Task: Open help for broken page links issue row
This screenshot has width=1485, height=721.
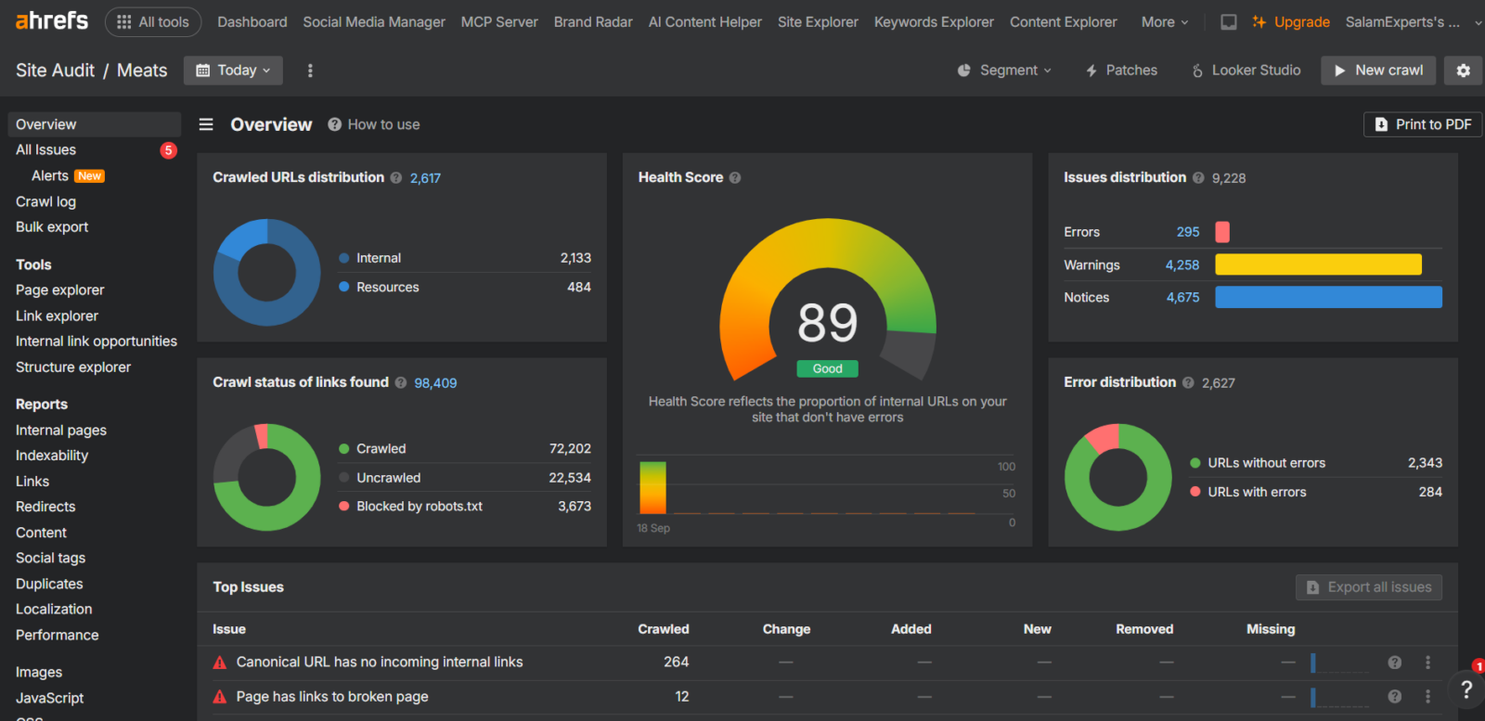Action: [1394, 697]
